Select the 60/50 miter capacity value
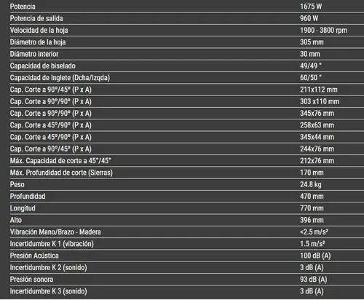The width and height of the screenshot is (364, 300). tap(311, 78)
